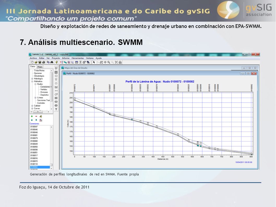
Task: Activate the Zoom In magnifier tool
Action: coord(109,62)
